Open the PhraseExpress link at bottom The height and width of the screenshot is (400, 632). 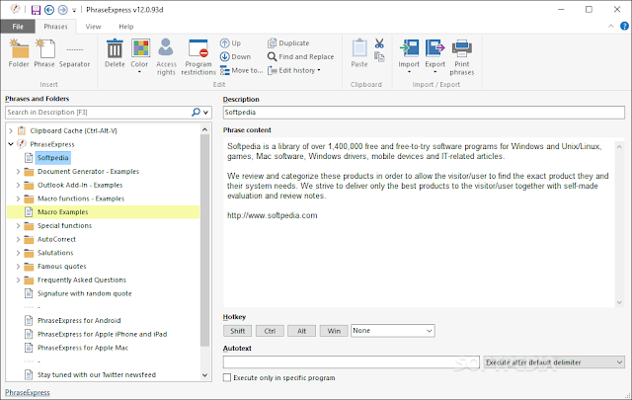click(x=28, y=392)
